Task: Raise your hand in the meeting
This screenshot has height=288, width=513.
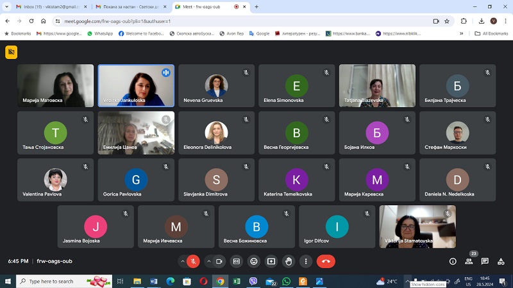Action: click(289, 261)
